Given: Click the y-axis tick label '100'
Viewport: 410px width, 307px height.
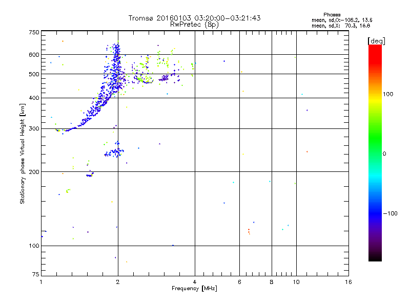Looking at the screenshot, I should (x=34, y=246).
